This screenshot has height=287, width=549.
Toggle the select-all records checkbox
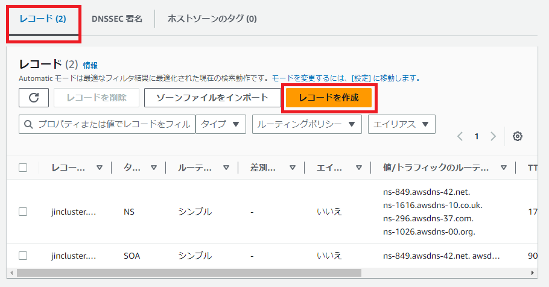pyautogui.click(x=23, y=168)
